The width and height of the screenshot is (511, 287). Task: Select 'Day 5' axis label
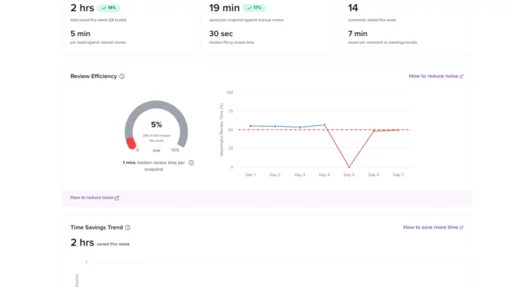[x=349, y=175]
